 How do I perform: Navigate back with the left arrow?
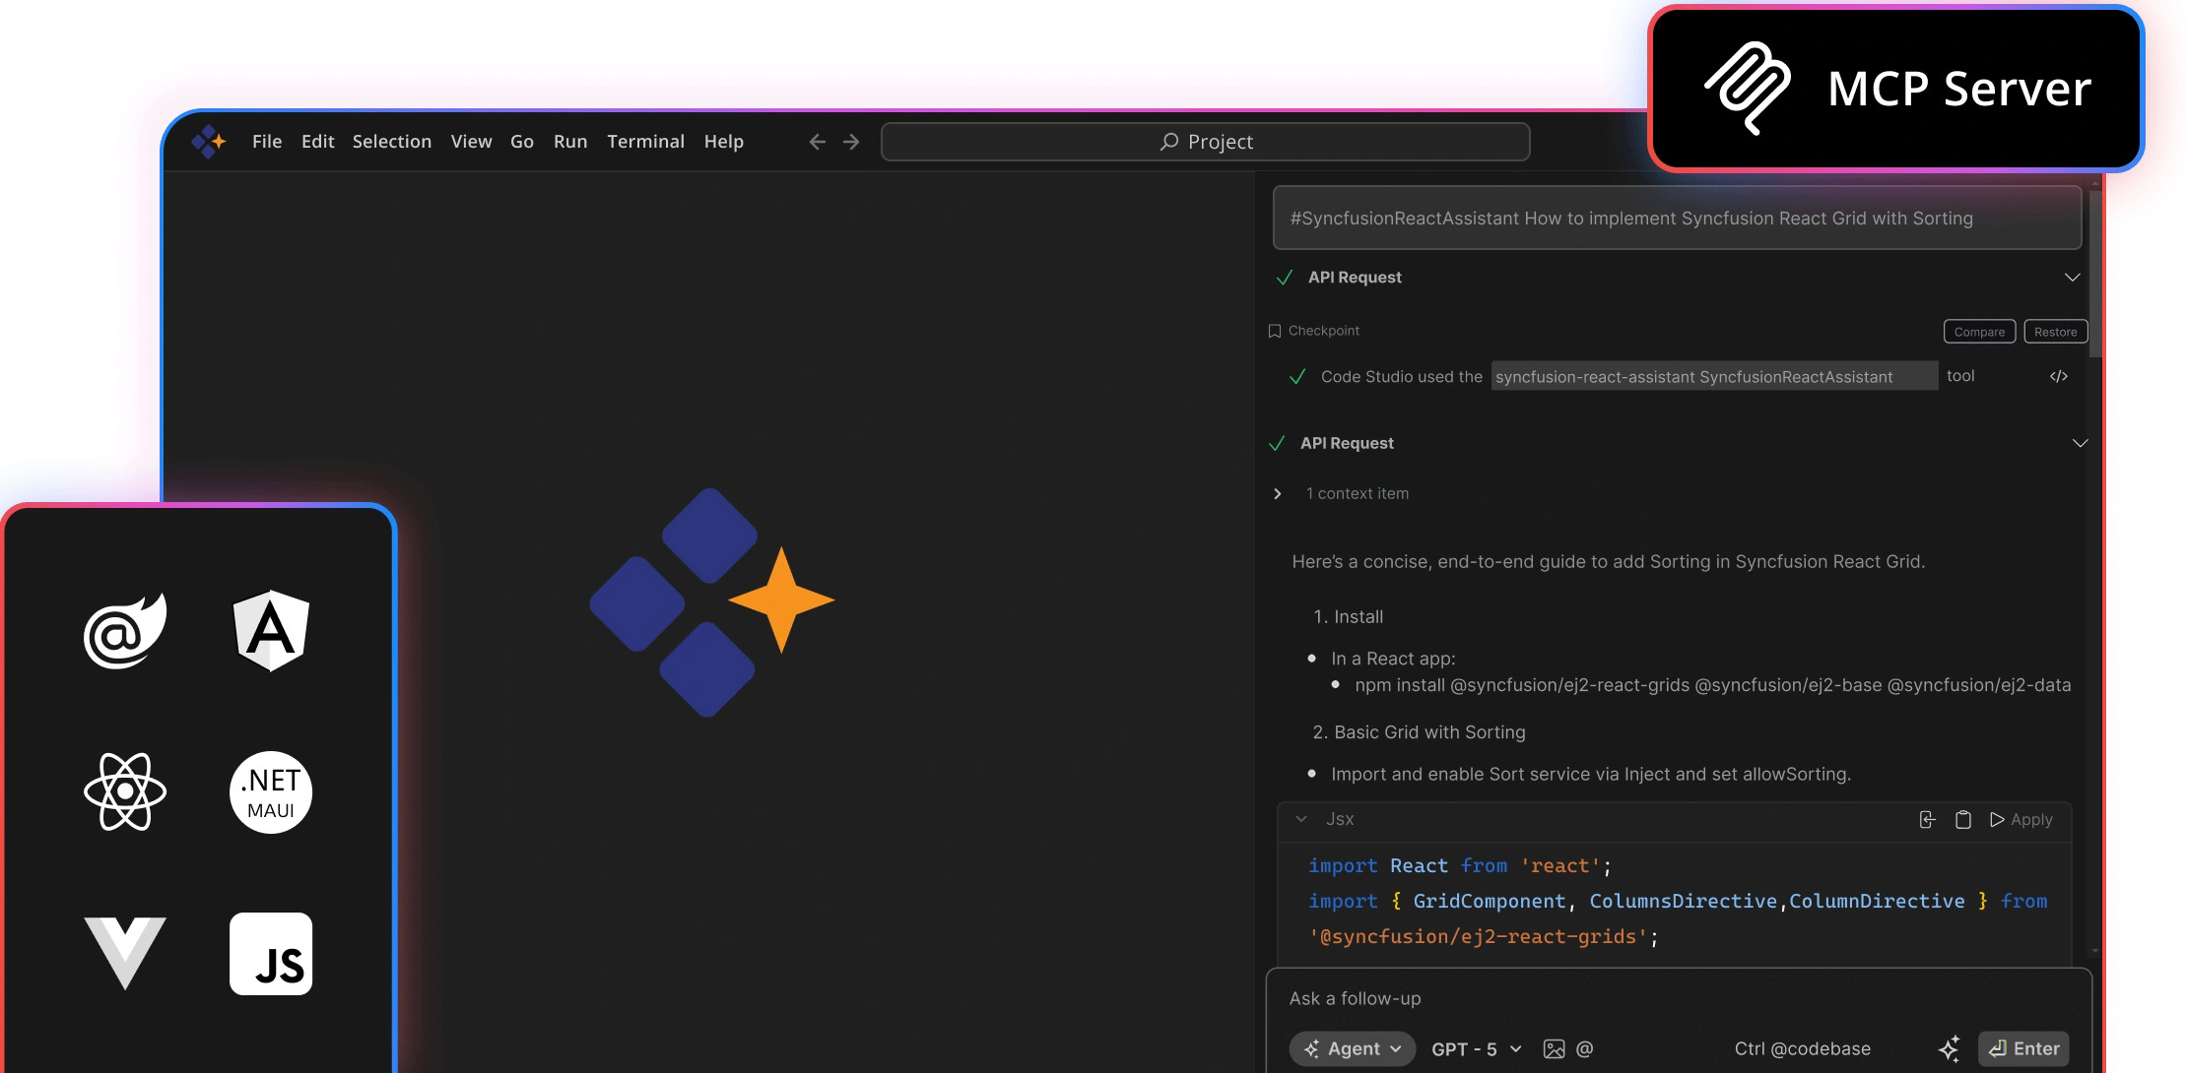pyautogui.click(x=817, y=142)
